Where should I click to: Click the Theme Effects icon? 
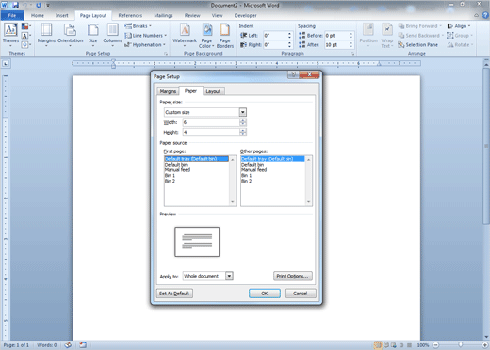click(25, 44)
